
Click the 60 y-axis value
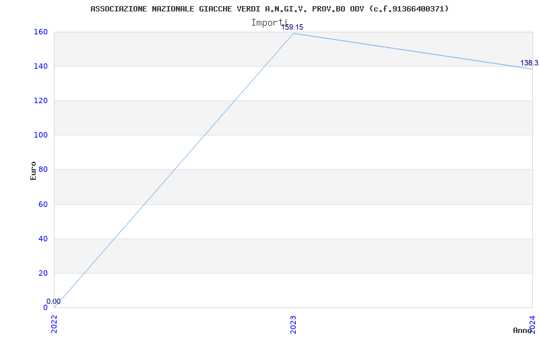click(x=42, y=205)
